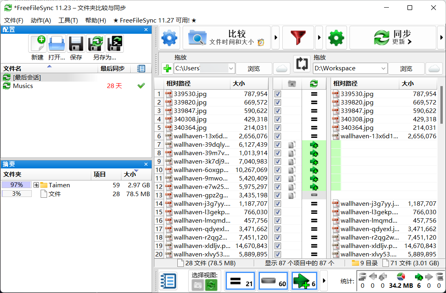446x293 pixels.
Task: Toggle checkbox for row 20 wallhaven-xlvy53
Action: coord(278,254)
